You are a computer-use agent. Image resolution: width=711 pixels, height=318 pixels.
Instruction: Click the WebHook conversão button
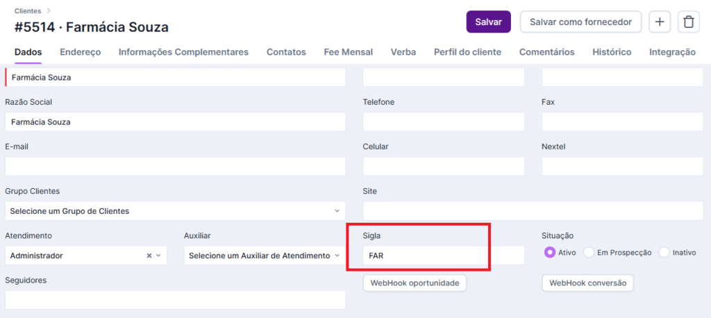click(x=587, y=283)
